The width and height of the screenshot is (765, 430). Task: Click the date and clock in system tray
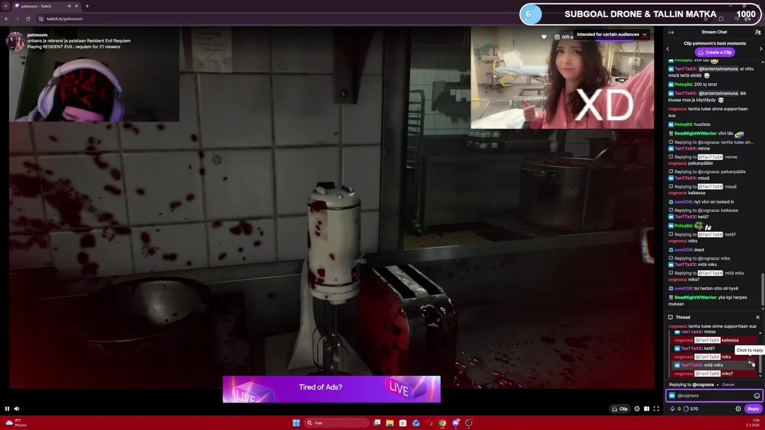pyautogui.click(x=752, y=423)
